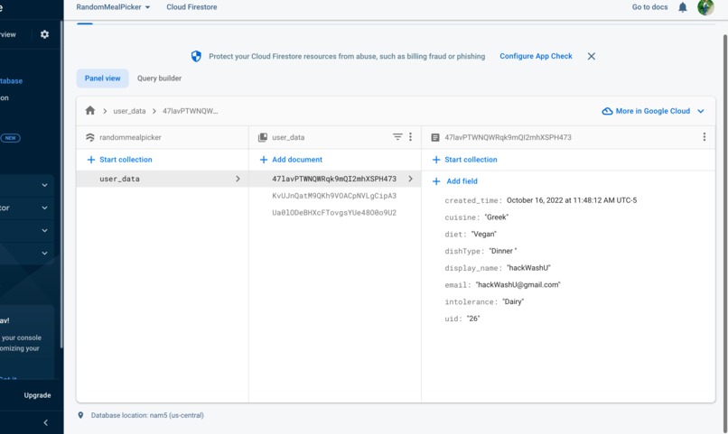Image resolution: width=728 pixels, height=434 pixels.
Task: Click randommealpicker database name header
Action: 130,137
